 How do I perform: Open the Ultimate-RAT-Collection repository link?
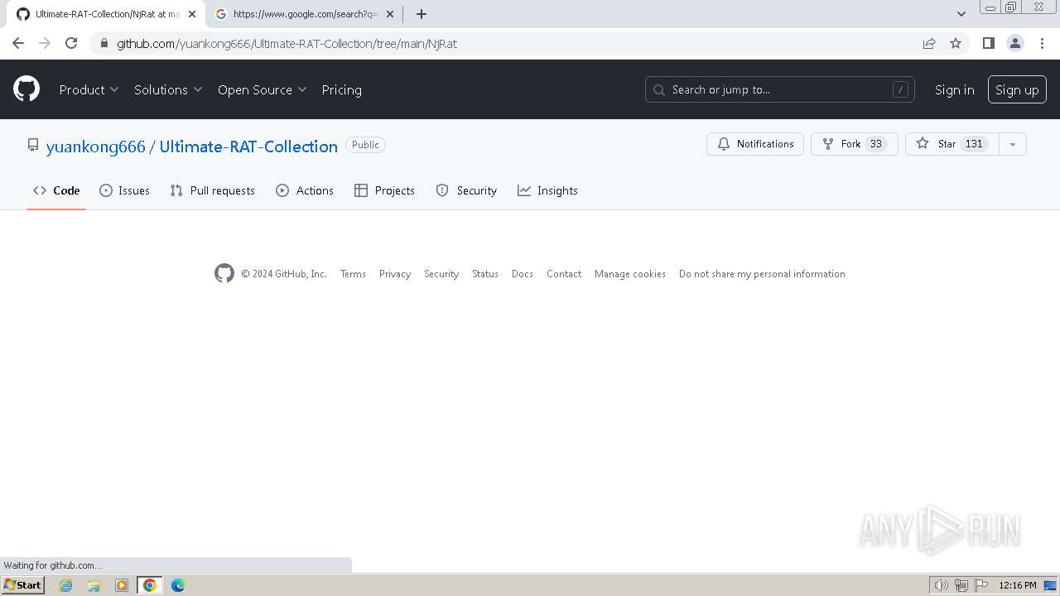(248, 147)
